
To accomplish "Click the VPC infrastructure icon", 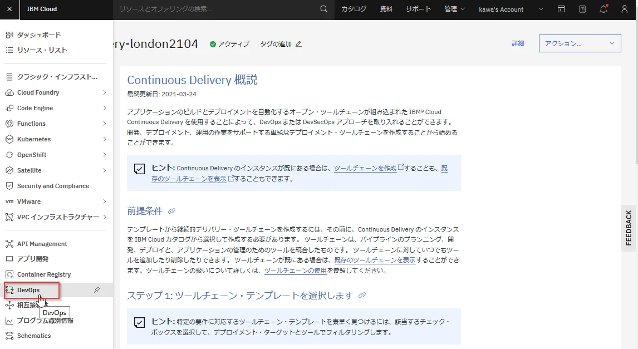I will (x=9, y=217).
